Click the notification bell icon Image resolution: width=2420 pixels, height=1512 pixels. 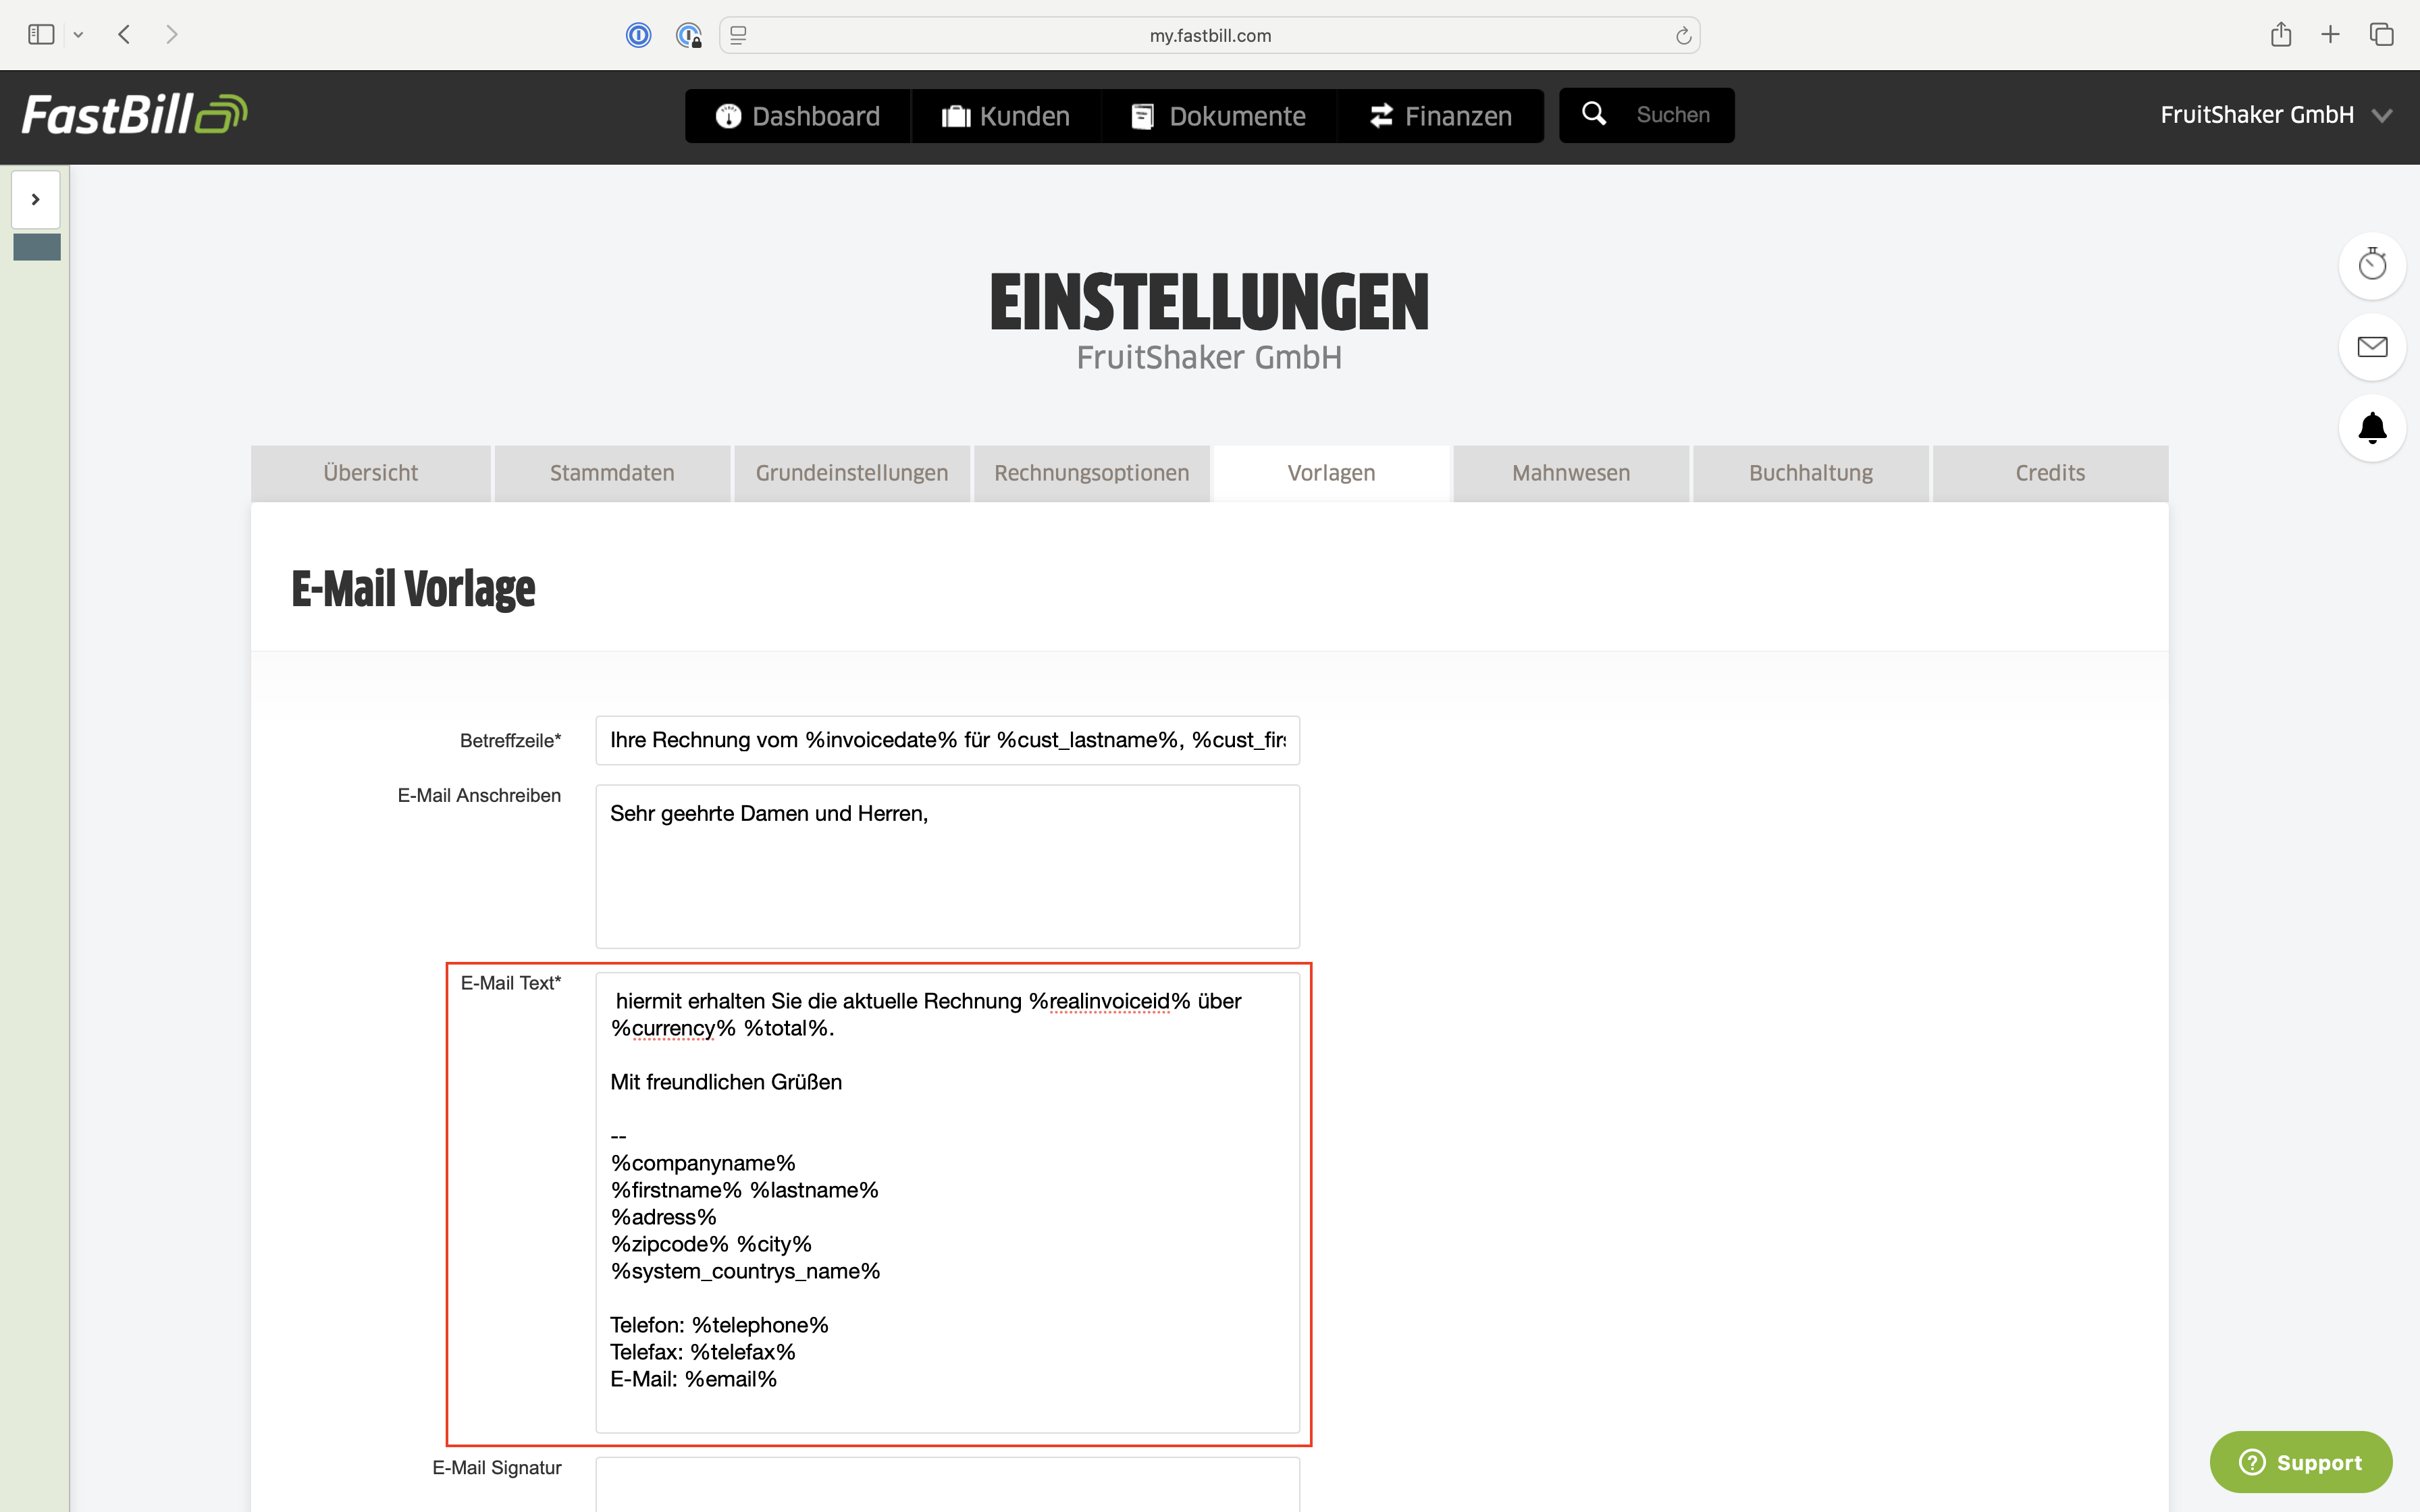coord(2372,428)
